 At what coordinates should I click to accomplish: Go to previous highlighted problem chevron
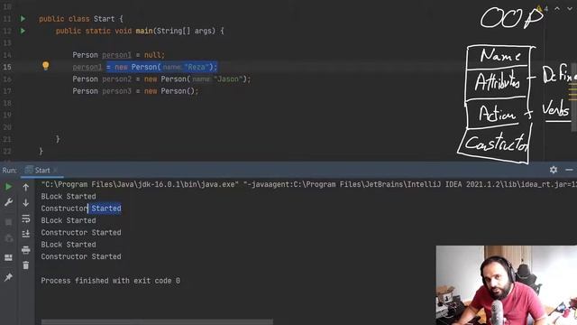pyautogui.click(x=557, y=8)
